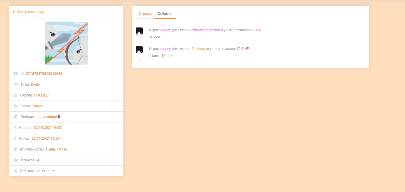This screenshot has width=405, height=192.
Task: Click the players group icon beside Игроков
Action: pos(16,160)
